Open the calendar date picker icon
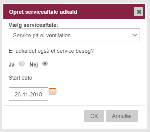The height and width of the screenshot is (132, 150). tap(52, 91)
